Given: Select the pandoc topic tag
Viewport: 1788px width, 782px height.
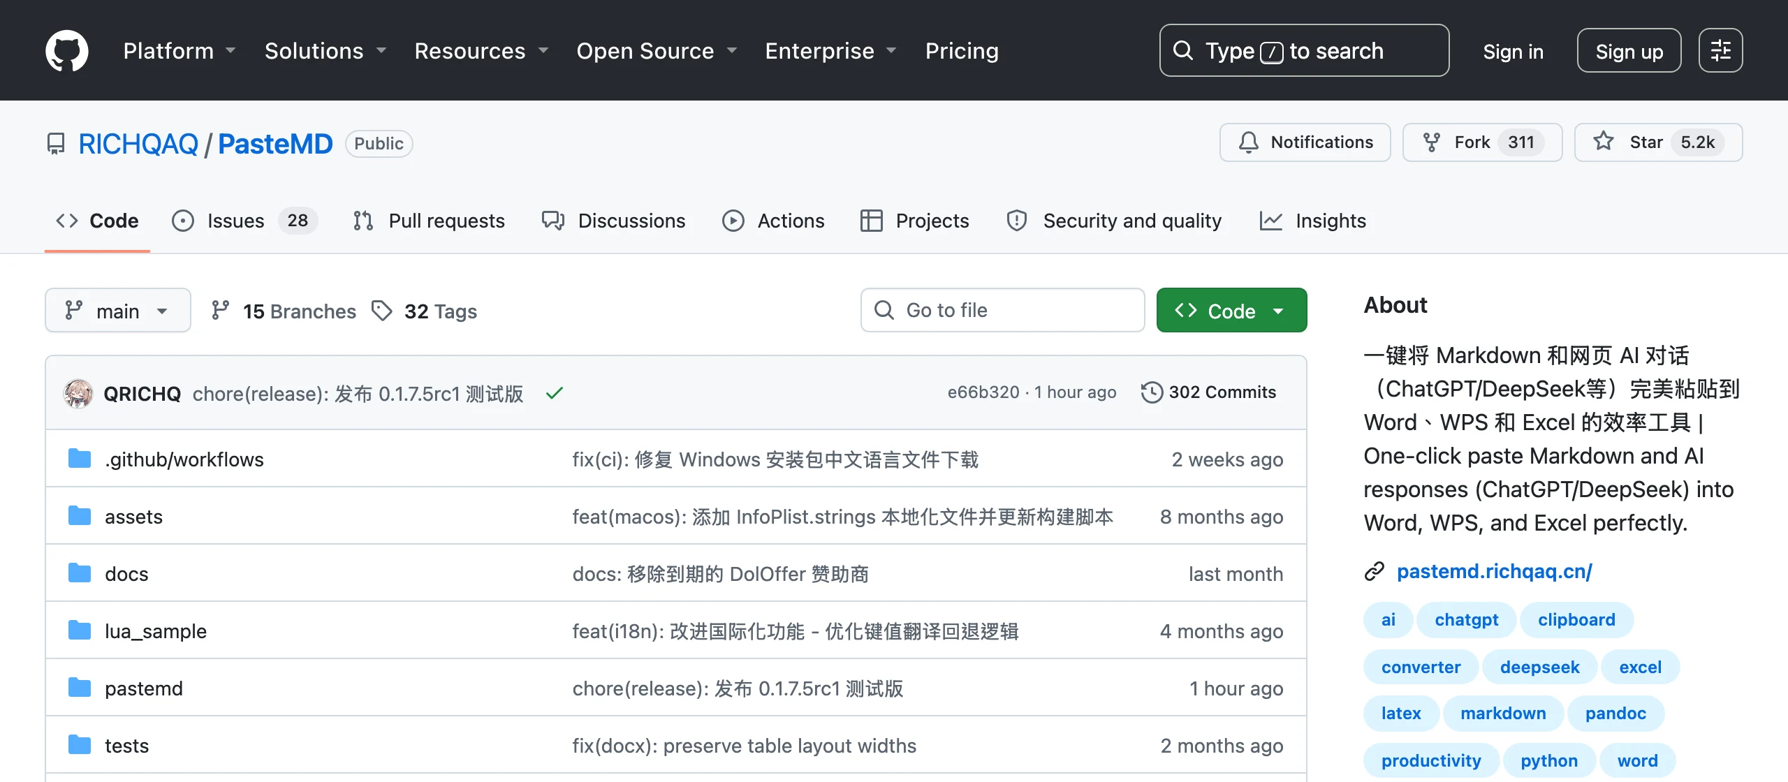Looking at the screenshot, I should click(1615, 713).
